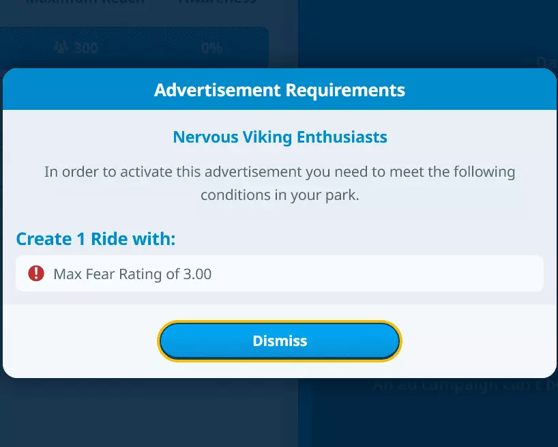Click the red exclamation warning icon
The image size is (558, 447).
click(x=35, y=274)
